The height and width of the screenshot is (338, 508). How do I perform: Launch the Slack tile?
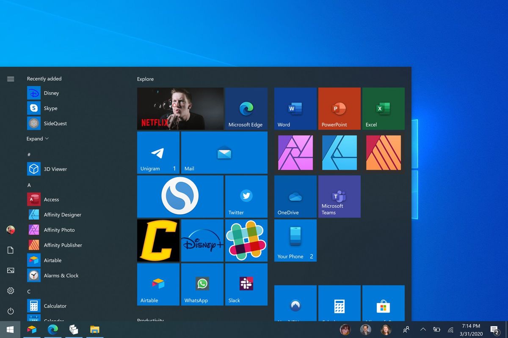click(246, 284)
